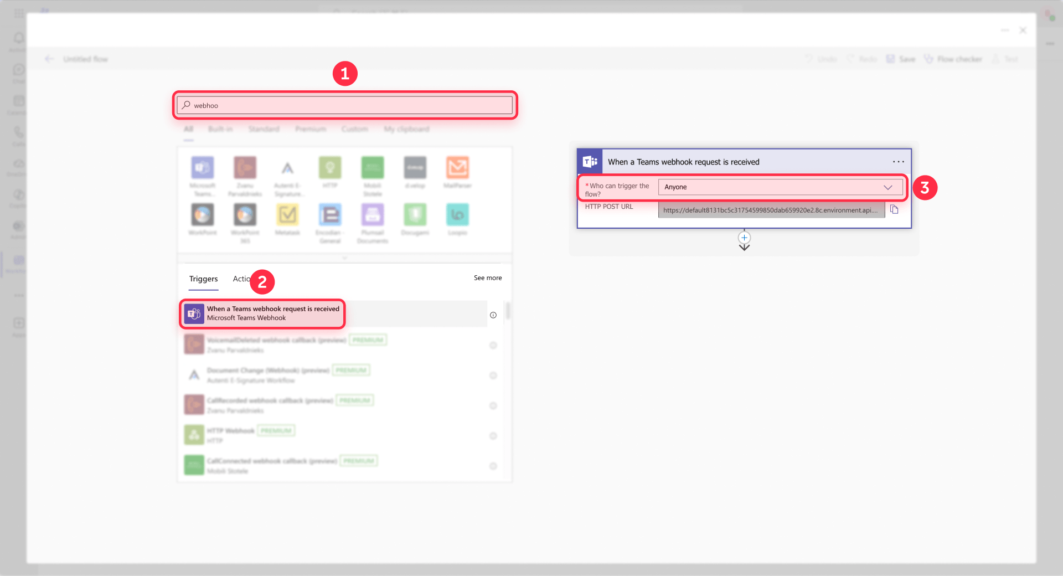1063x576 pixels.
Task: Click the Undo button
Action: coord(821,59)
